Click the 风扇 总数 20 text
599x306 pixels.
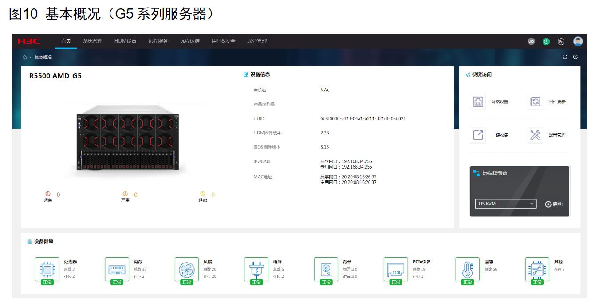tap(210, 269)
